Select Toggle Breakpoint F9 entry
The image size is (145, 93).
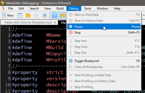point(104,61)
